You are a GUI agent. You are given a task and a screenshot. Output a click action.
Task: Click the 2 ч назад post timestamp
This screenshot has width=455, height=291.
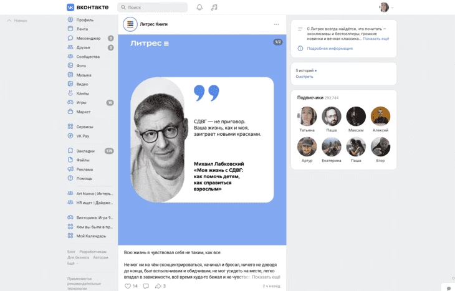click(271, 286)
